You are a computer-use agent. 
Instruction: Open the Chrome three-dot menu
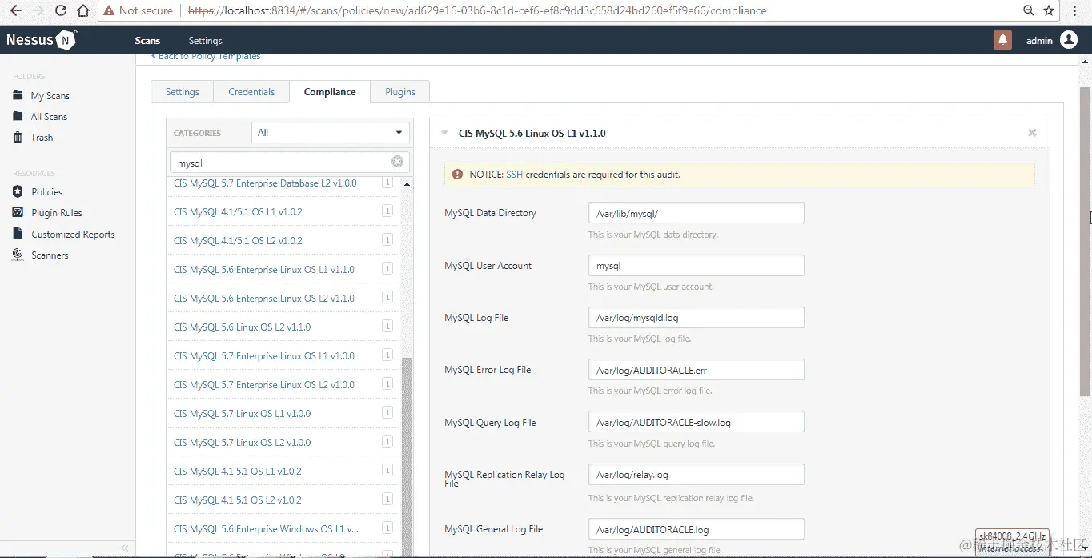(x=1074, y=10)
